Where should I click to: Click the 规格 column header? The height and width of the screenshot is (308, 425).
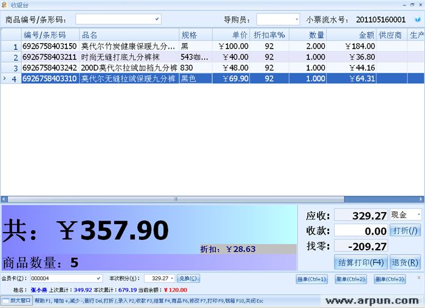pos(195,35)
